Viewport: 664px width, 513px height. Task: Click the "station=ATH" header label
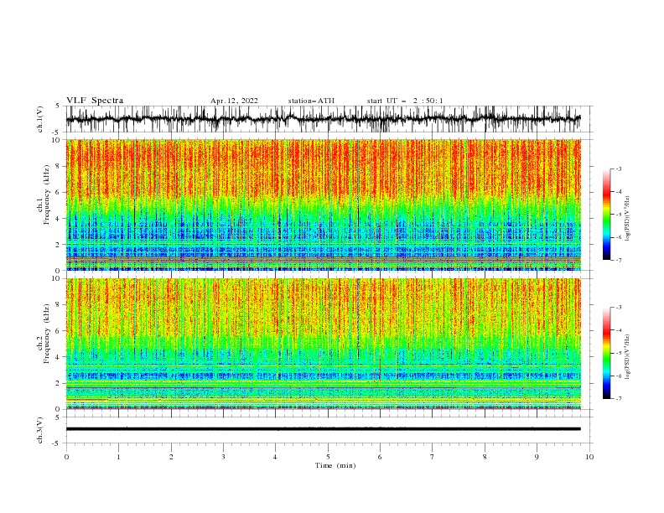pos(311,101)
